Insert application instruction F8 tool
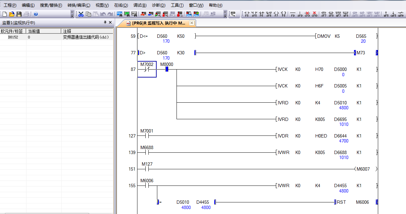The width and height of the screenshot is (406, 214). 283,14
